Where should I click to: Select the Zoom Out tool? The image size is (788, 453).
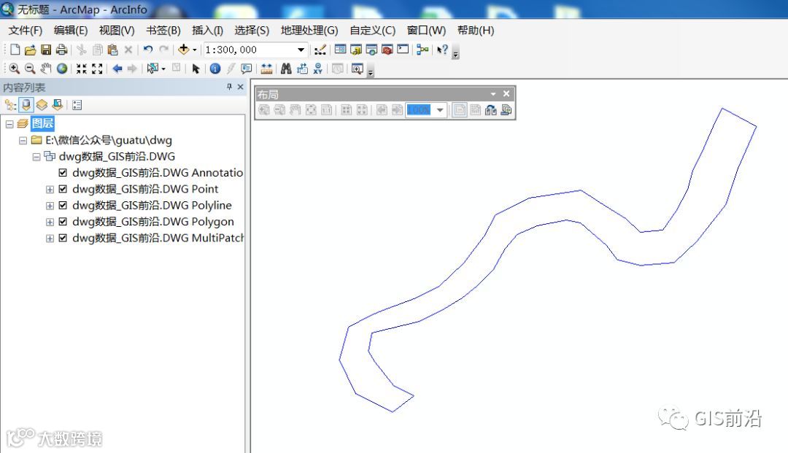tap(30, 69)
